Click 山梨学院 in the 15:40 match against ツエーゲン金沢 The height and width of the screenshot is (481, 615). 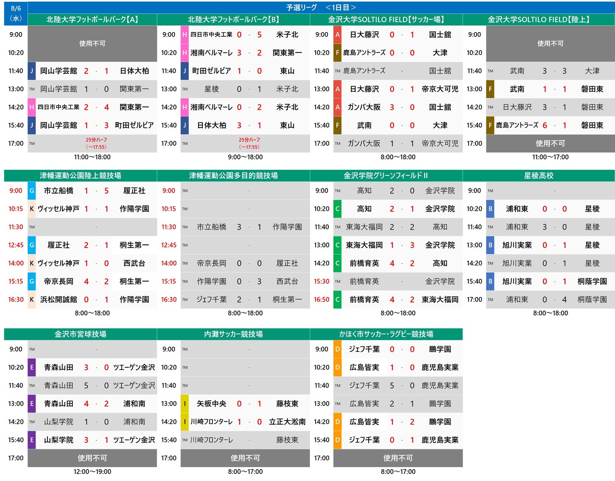(59, 440)
